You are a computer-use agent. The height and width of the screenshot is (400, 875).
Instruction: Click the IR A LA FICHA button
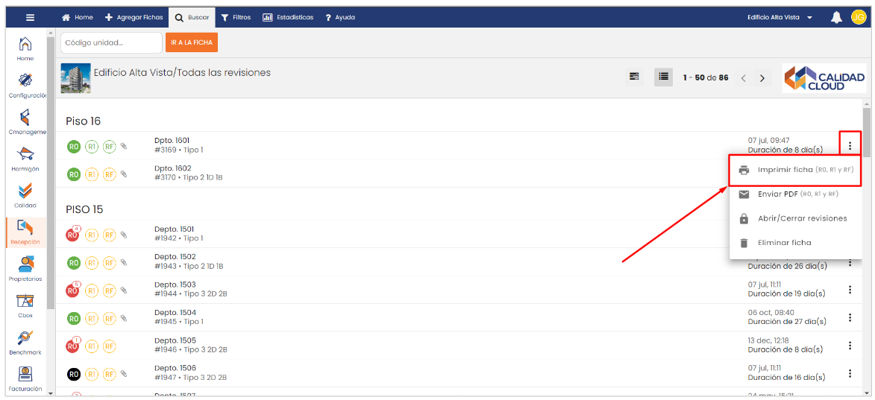(x=192, y=43)
